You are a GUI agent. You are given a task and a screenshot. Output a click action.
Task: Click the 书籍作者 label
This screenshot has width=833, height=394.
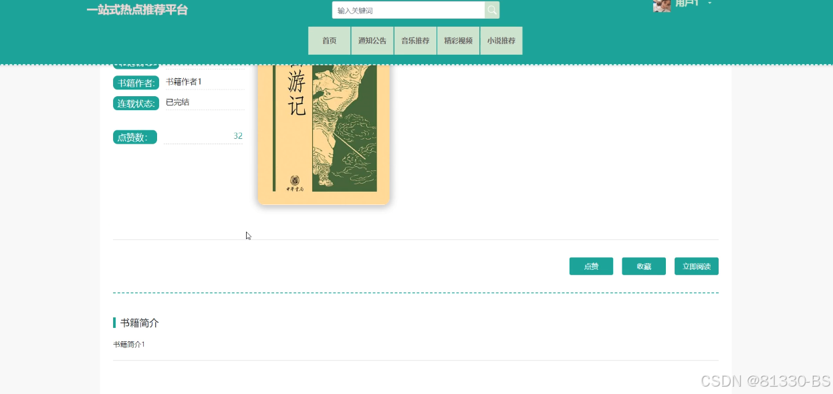(136, 83)
